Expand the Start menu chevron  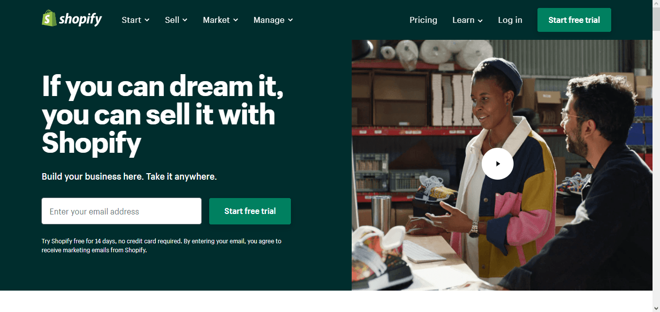(x=147, y=20)
